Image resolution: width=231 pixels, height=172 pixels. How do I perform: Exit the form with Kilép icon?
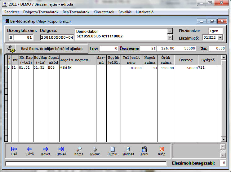tap(162, 151)
